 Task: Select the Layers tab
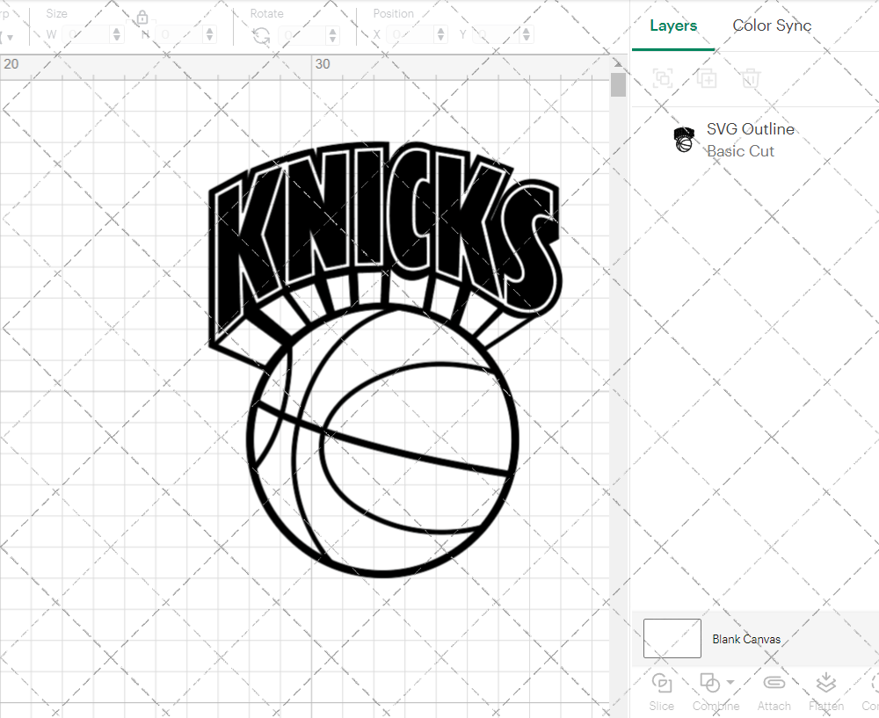point(672,25)
